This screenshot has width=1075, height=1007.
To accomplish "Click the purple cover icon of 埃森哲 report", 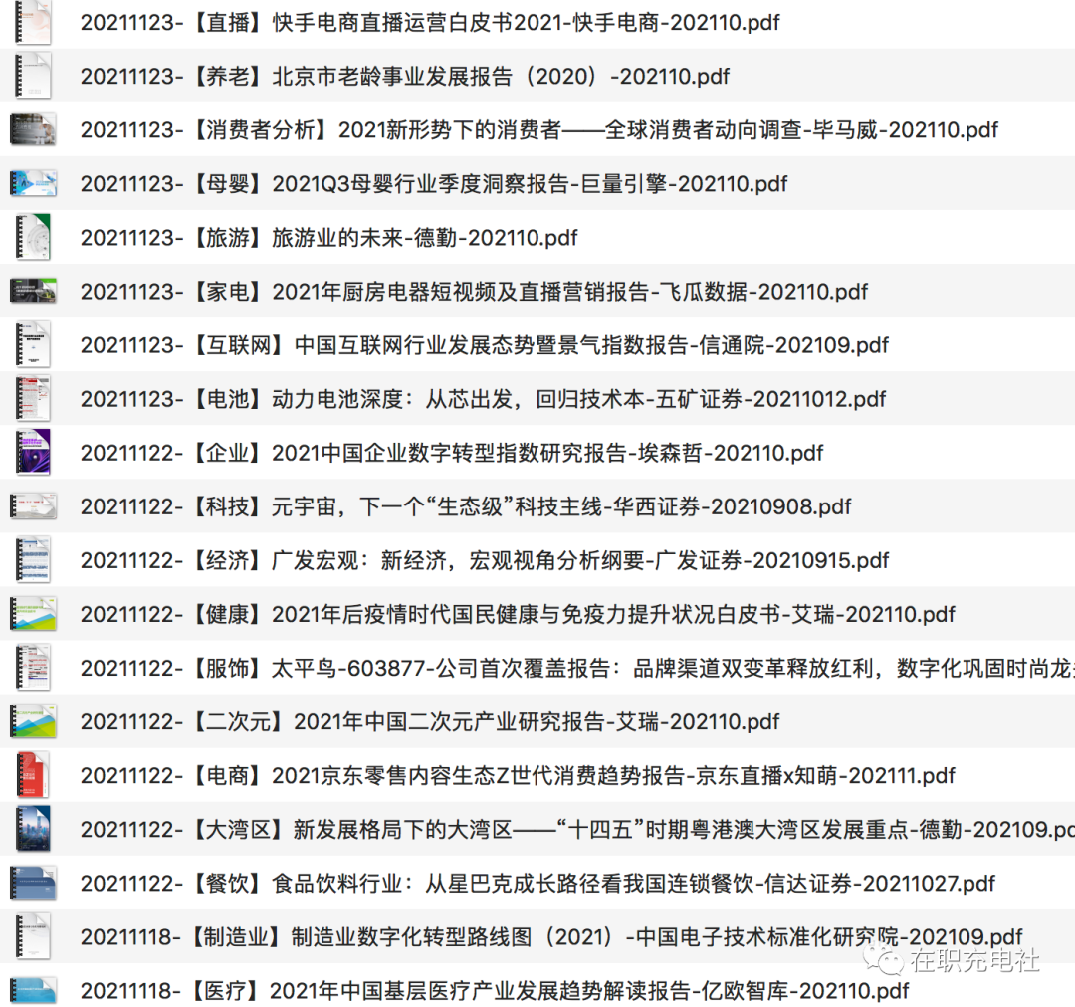I will click(x=33, y=452).
